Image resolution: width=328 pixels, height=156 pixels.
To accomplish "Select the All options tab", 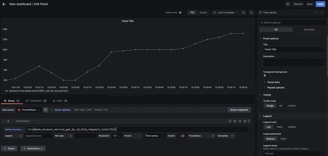I will (276, 29).
